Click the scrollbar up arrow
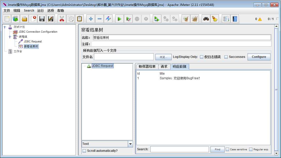The height and width of the screenshot is (158, 281). coord(276,26)
